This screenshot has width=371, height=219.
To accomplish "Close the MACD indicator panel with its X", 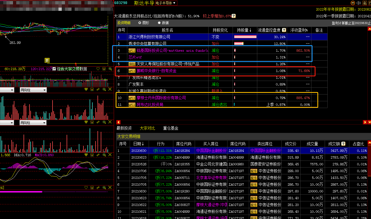I will [110, 155].
